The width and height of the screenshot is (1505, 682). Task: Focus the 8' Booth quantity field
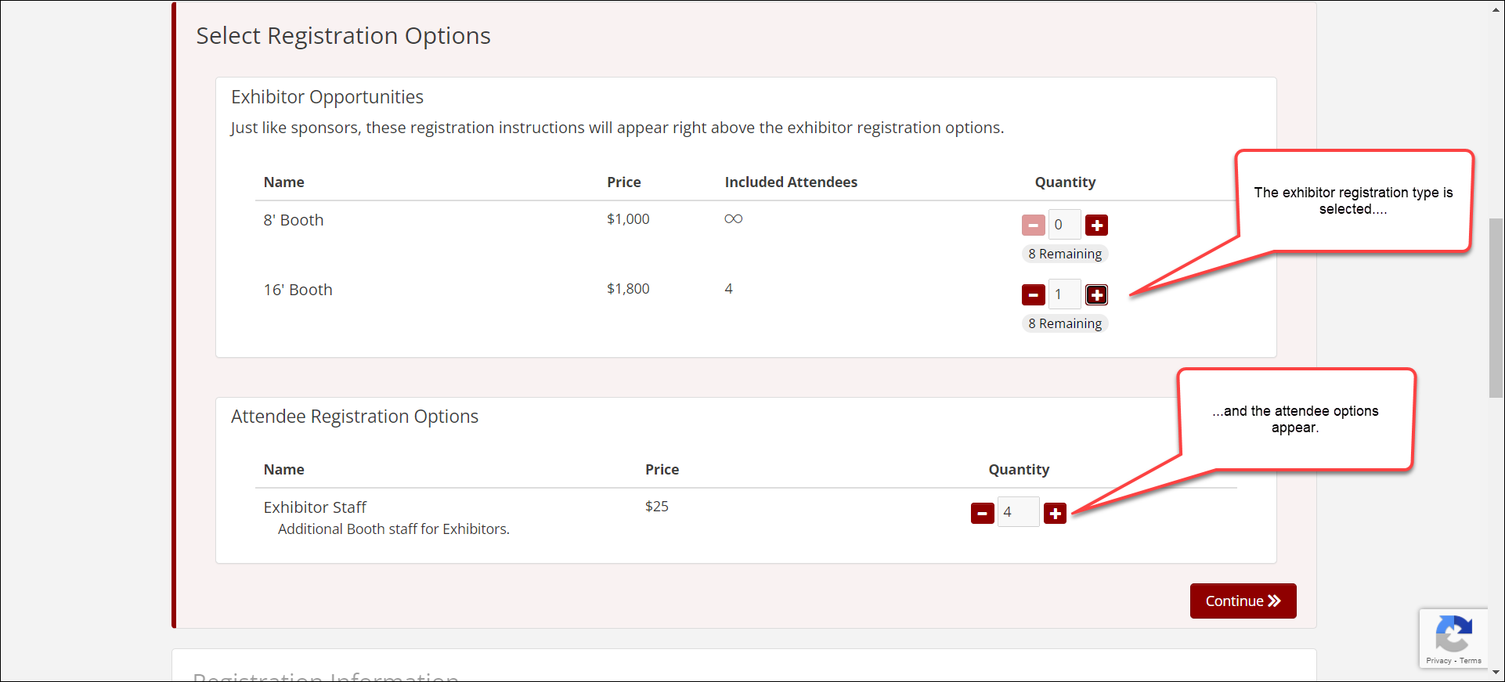coord(1064,225)
